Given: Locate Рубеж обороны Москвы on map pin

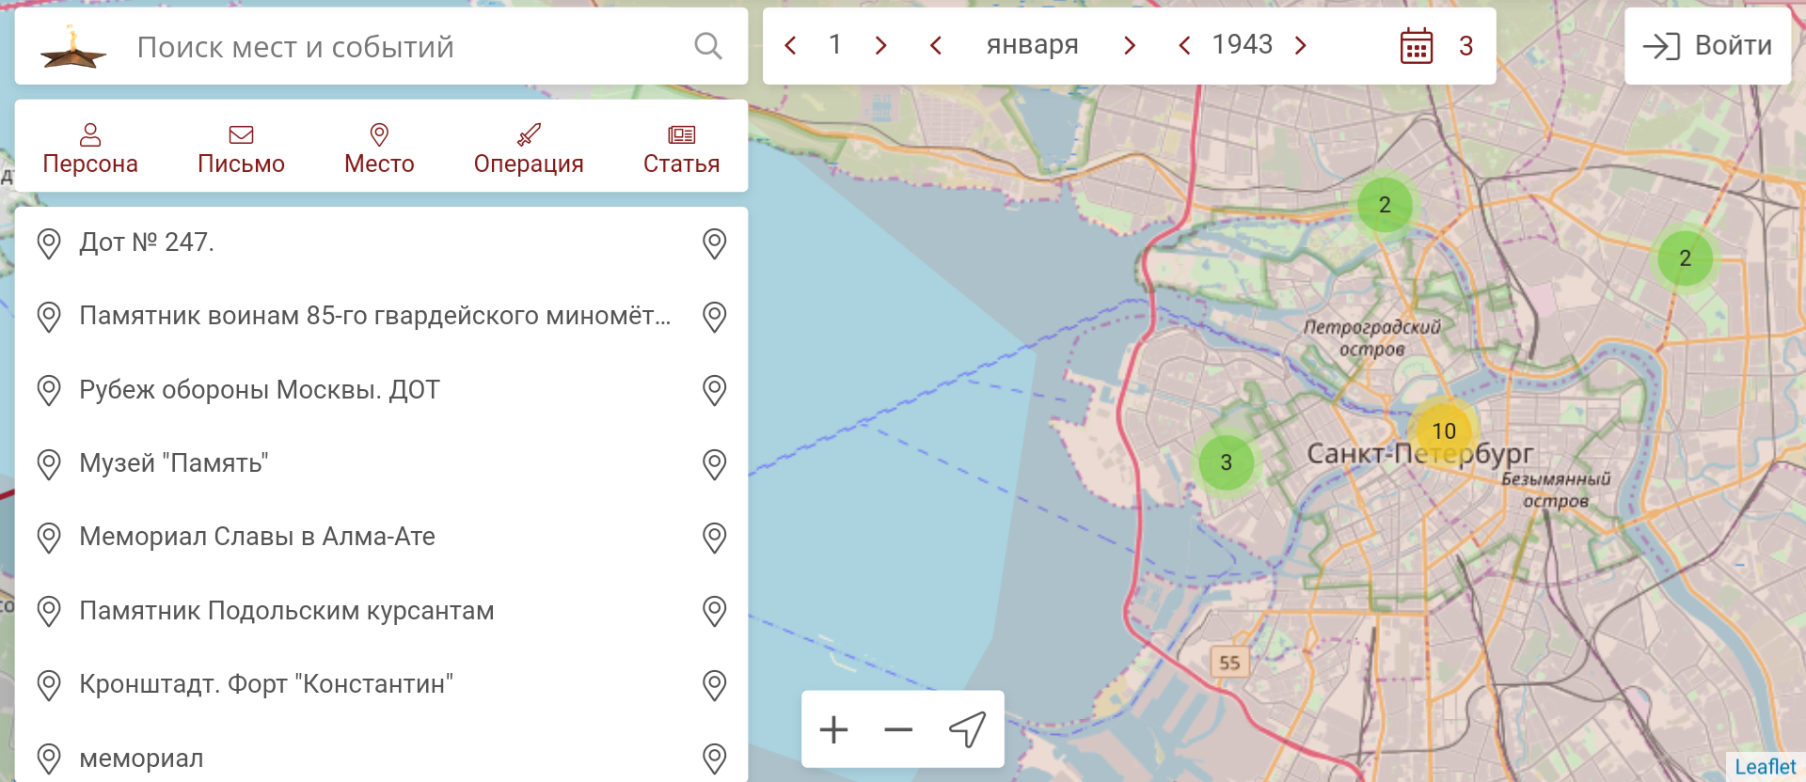Looking at the screenshot, I should (x=715, y=390).
